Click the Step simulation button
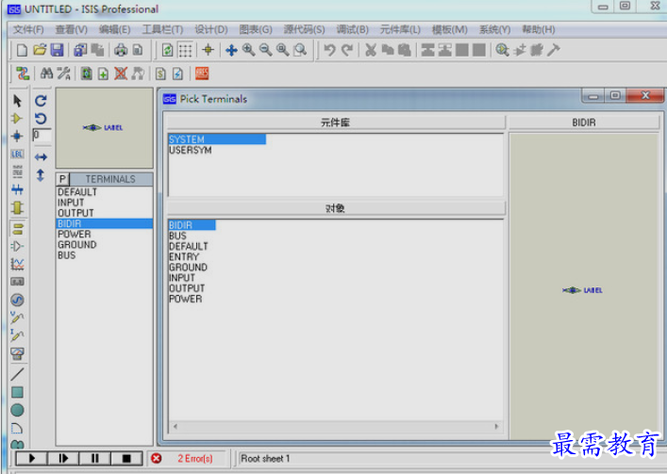The width and height of the screenshot is (667, 474). click(63, 458)
